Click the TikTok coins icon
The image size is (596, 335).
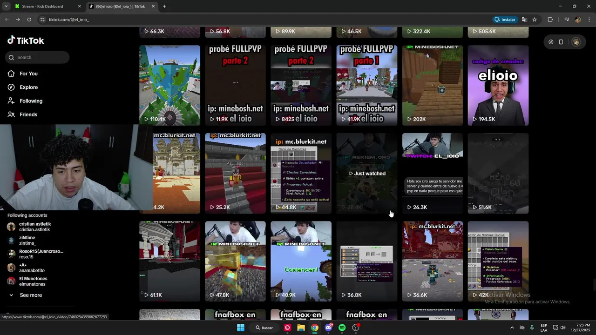point(551,42)
